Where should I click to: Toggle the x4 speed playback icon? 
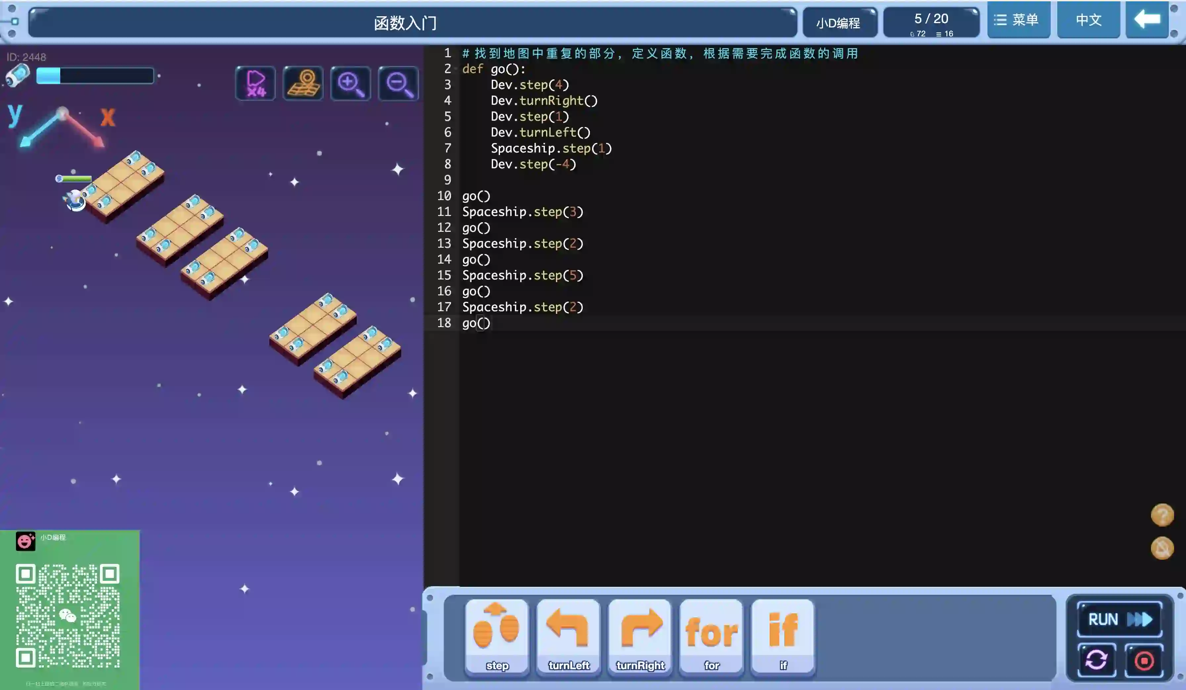coord(255,84)
